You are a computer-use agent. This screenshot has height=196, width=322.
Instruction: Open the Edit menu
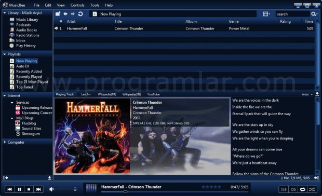pos(48,5)
